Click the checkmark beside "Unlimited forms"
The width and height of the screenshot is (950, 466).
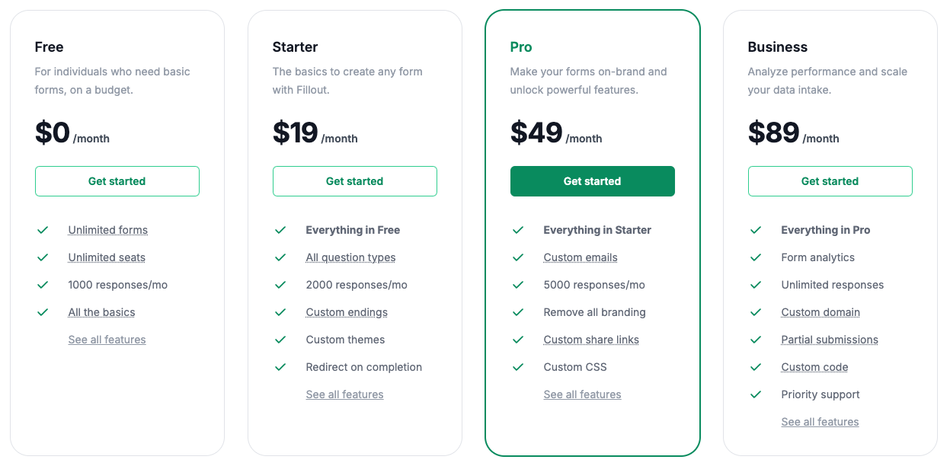point(43,230)
